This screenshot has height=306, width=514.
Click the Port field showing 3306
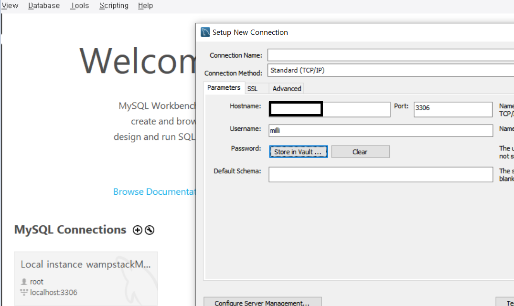click(453, 109)
